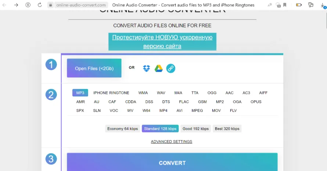Select the WMA format
This screenshot has height=171, width=327.
[143, 93]
